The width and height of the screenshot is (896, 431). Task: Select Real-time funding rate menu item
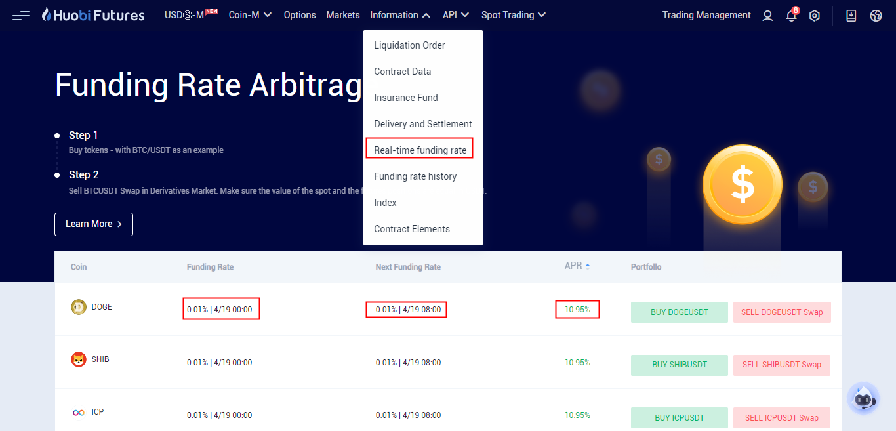tap(420, 150)
